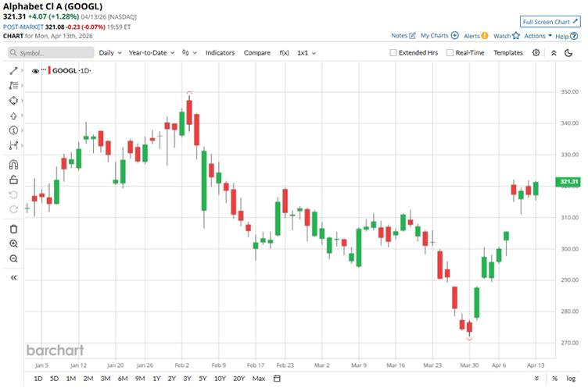This screenshot has height=388, width=588.
Task: Zoom out on the chart
Action: click(x=13, y=258)
